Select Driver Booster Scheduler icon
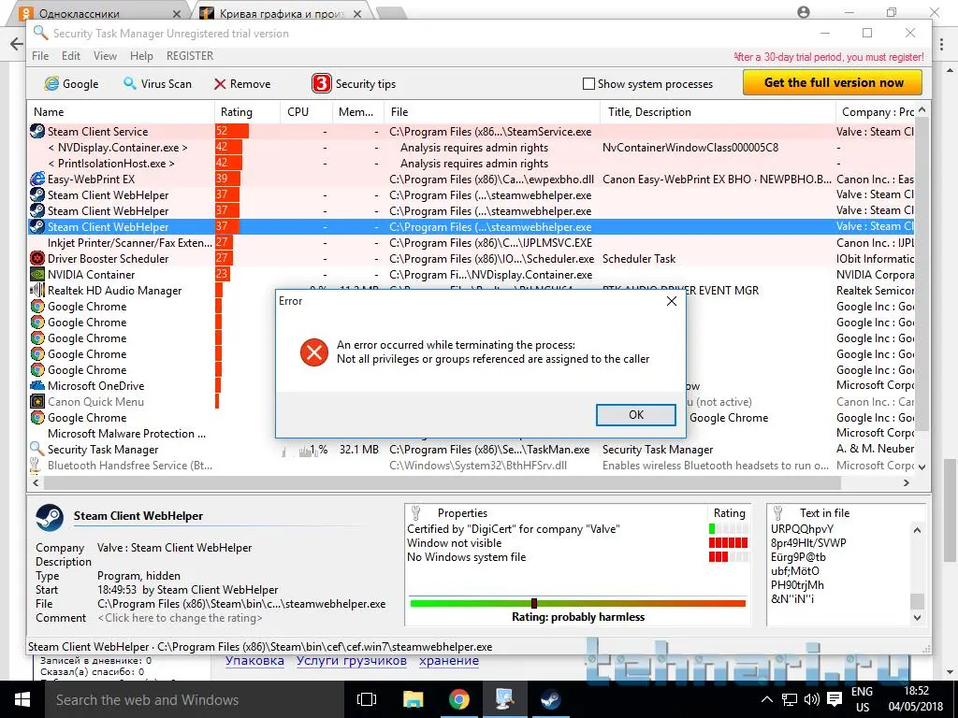 (37, 258)
